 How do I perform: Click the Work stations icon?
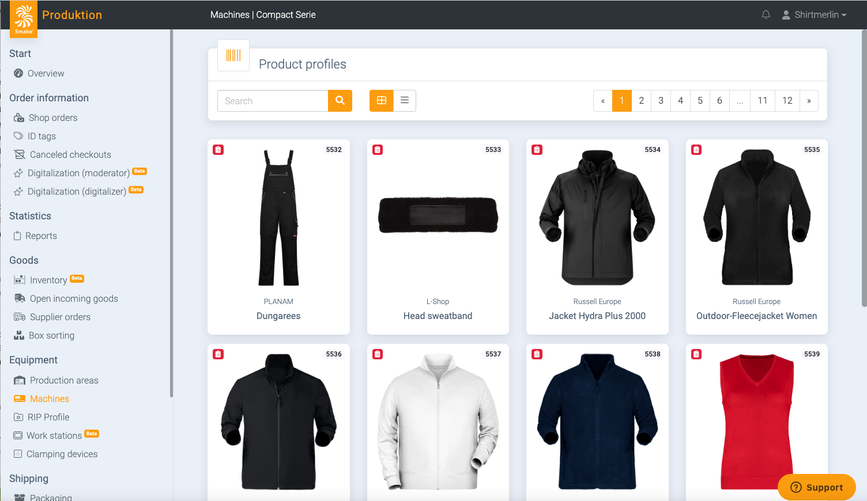point(18,435)
